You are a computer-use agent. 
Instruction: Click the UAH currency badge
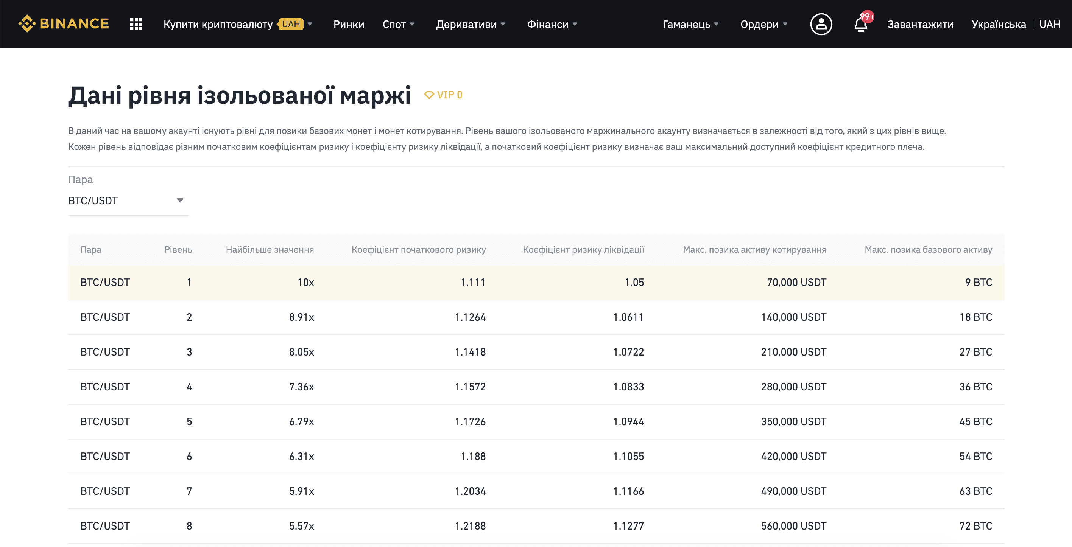click(291, 24)
